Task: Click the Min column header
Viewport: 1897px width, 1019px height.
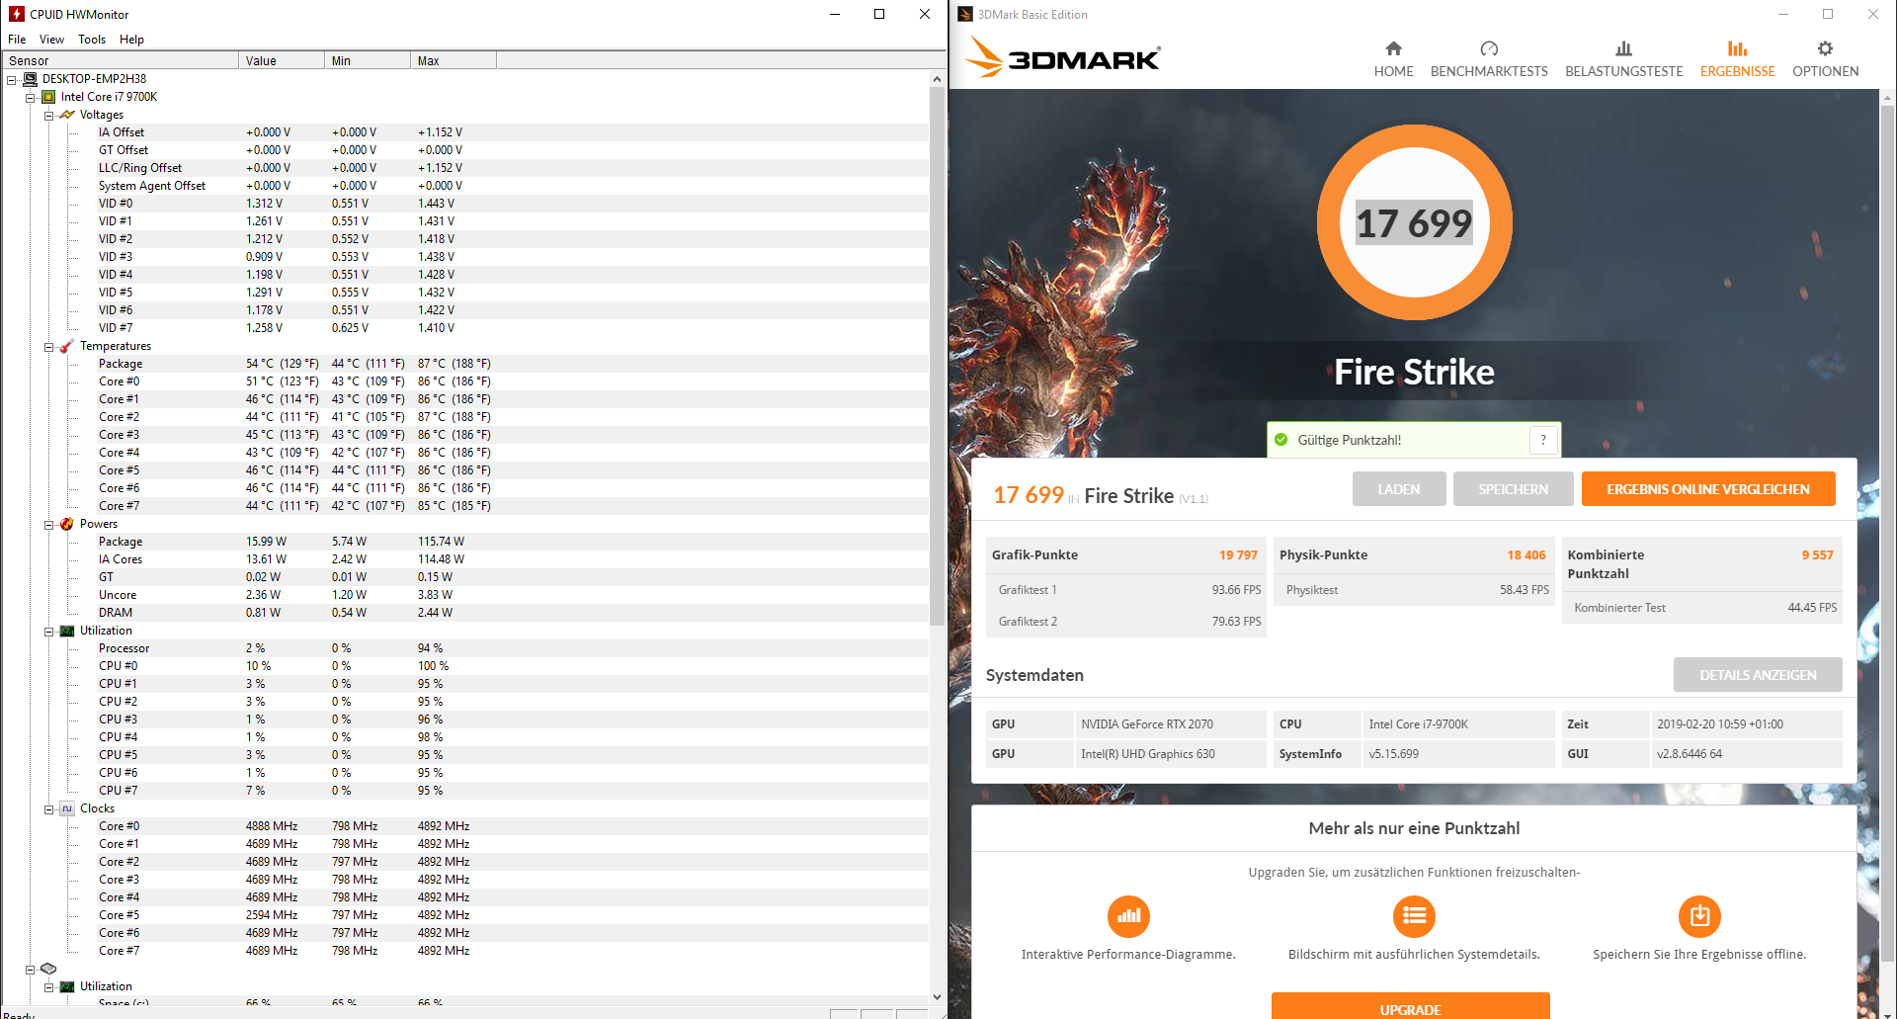Action: point(367,60)
